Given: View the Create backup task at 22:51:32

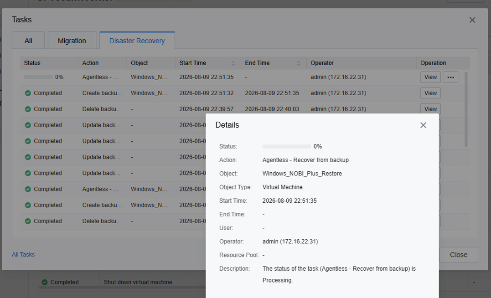Looking at the screenshot, I should [x=430, y=93].
